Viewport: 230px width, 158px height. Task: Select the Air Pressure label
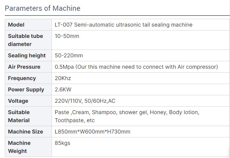point(24,67)
